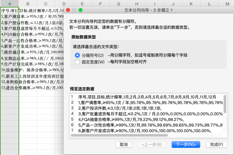This screenshot has width=234, height=155.
Task: Select column J header
Action: [173, 4]
